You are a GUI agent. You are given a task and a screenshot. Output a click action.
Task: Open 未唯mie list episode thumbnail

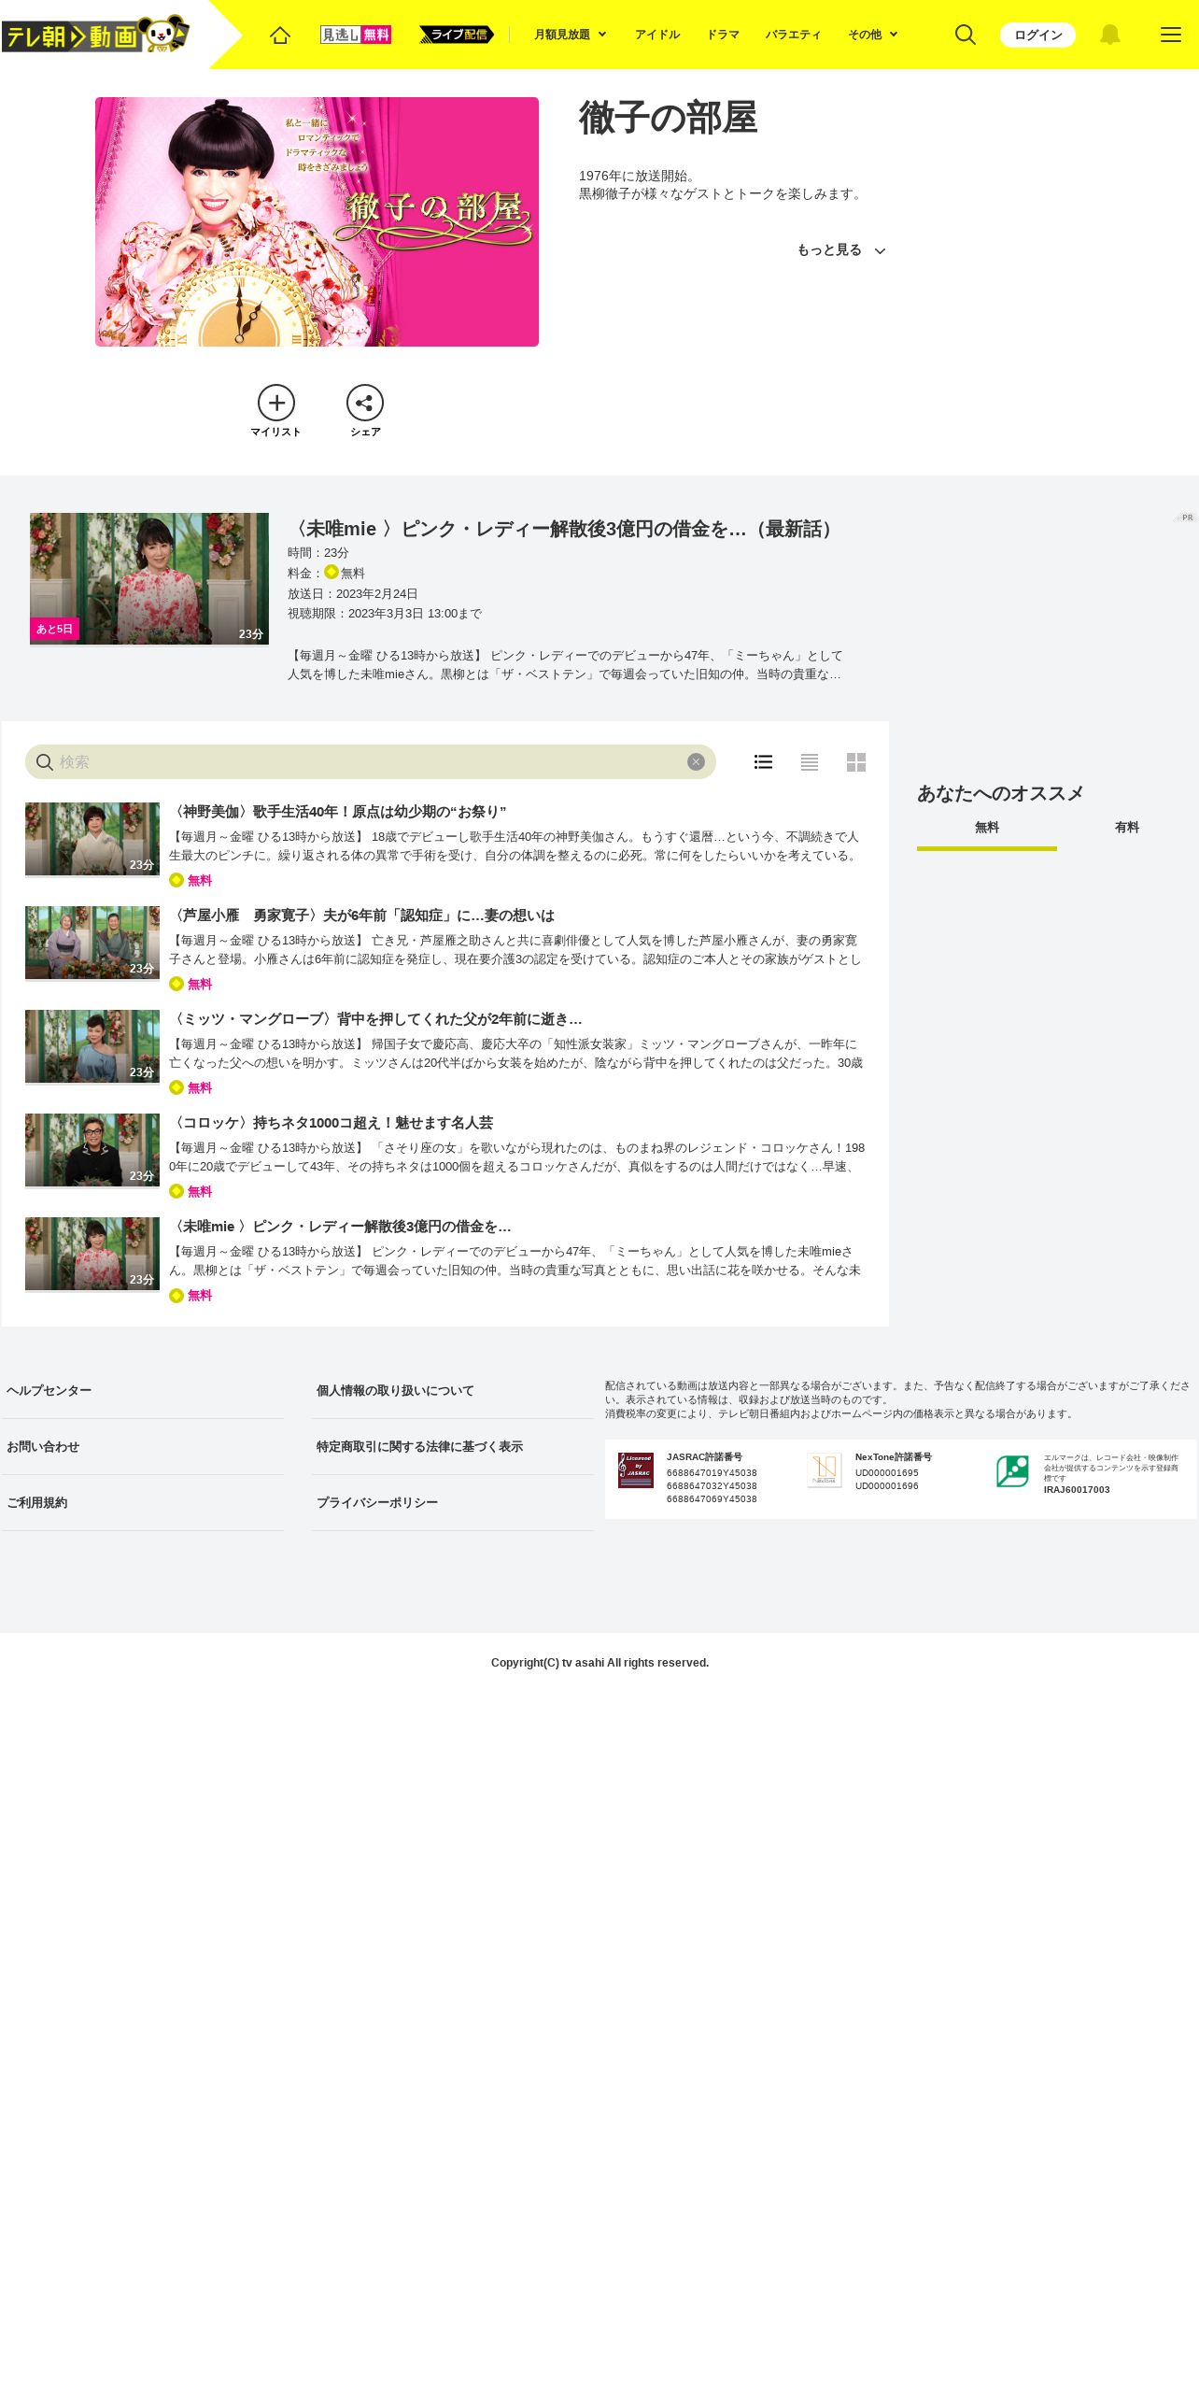coord(92,1254)
